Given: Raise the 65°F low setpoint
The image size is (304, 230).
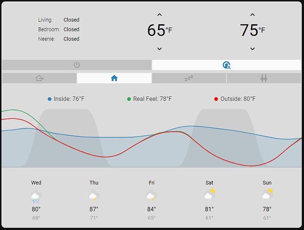Looking at the screenshot, I should click(x=159, y=15).
